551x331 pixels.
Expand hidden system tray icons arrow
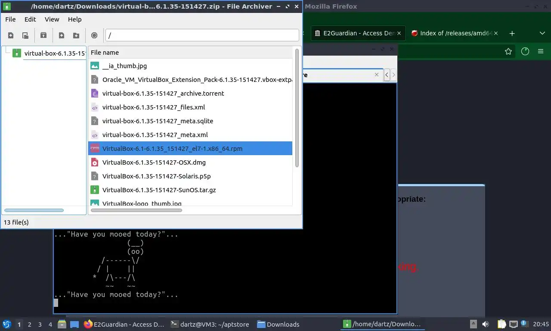[x=473, y=324]
